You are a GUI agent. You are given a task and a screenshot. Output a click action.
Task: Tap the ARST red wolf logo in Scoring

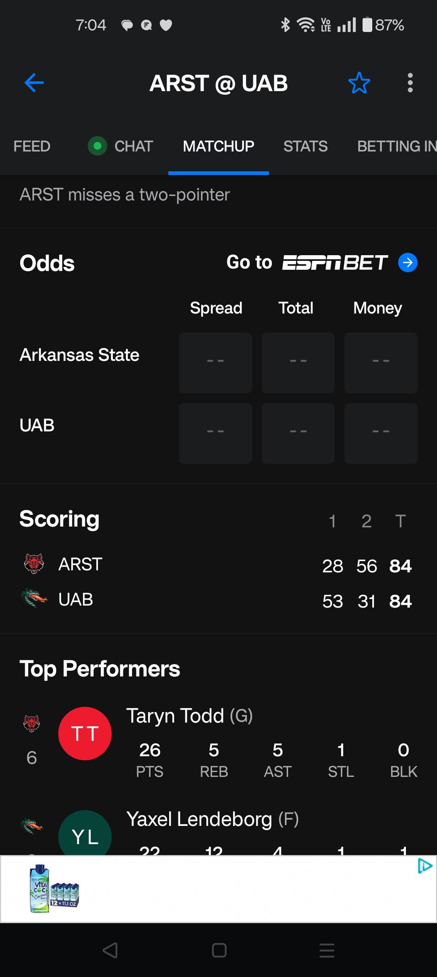[34, 563]
